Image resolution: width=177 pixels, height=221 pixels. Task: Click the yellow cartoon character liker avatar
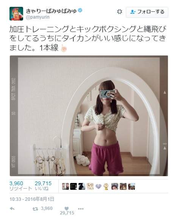pyautogui.click(x=106, y=186)
